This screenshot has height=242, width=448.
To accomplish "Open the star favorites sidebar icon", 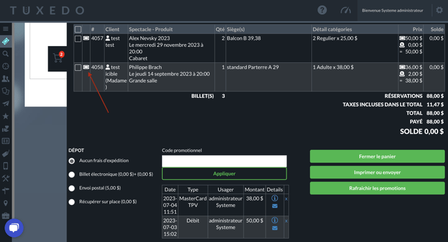I will pyautogui.click(x=5, y=116).
